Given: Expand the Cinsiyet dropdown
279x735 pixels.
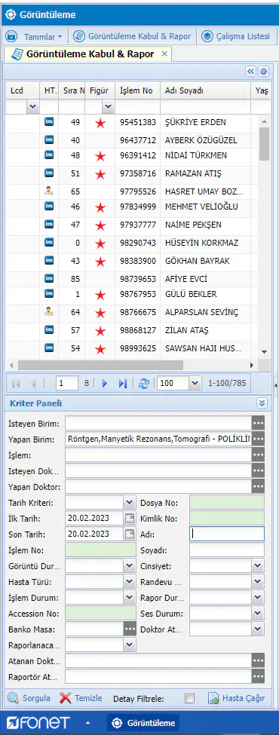Looking at the screenshot, I should click(x=257, y=566).
